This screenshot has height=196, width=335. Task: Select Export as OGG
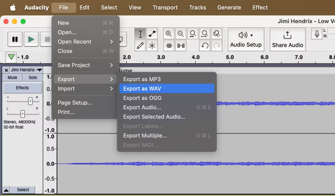167,98
